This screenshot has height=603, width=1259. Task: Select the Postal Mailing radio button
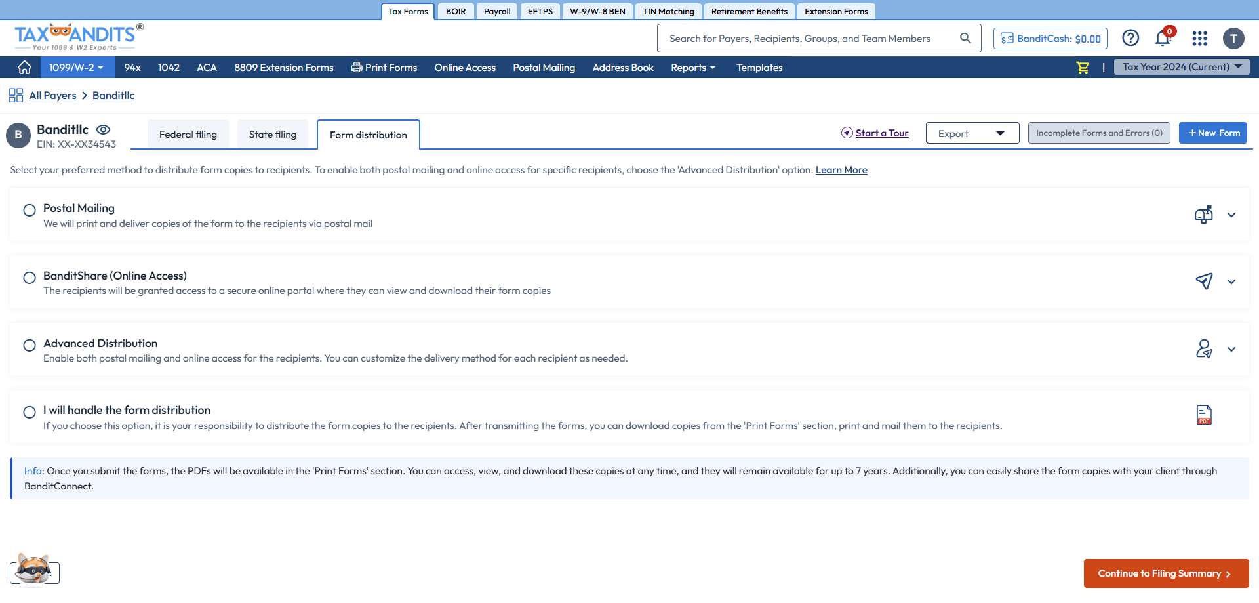click(x=30, y=211)
